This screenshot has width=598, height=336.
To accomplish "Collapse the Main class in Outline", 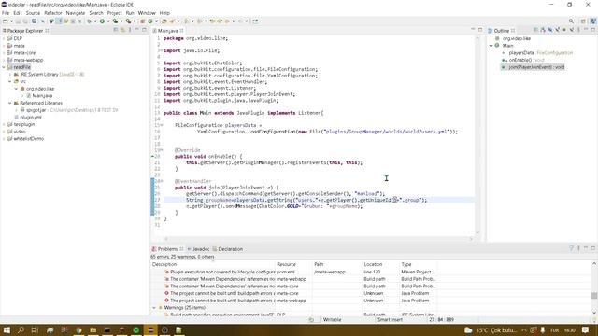I will pyautogui.click(x=491, y=46).
